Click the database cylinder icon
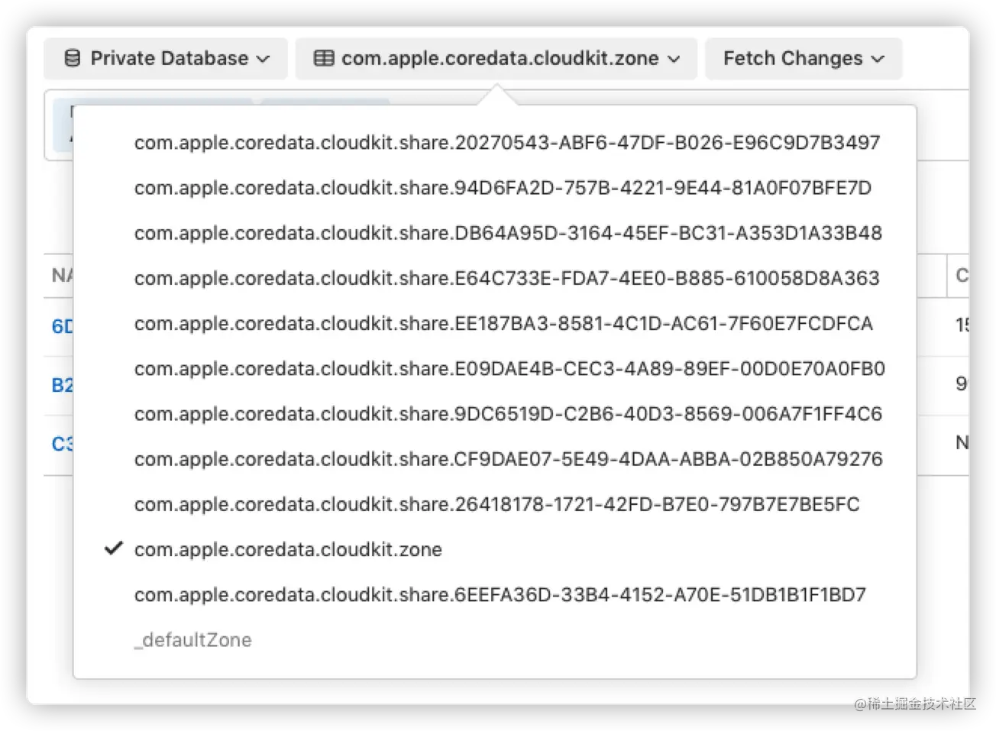996x731 pixels. click(x=73, y=59)
